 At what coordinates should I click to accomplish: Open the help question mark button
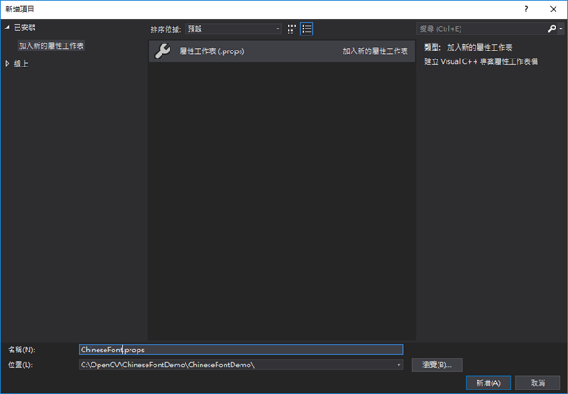click(526, 10)
